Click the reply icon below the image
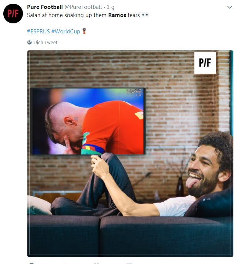Viewport: 237px width, 264px height. [x=31, y=263]
